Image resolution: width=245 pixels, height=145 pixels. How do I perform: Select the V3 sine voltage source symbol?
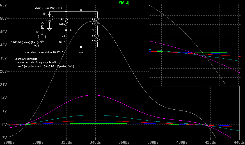coord(42,37)
